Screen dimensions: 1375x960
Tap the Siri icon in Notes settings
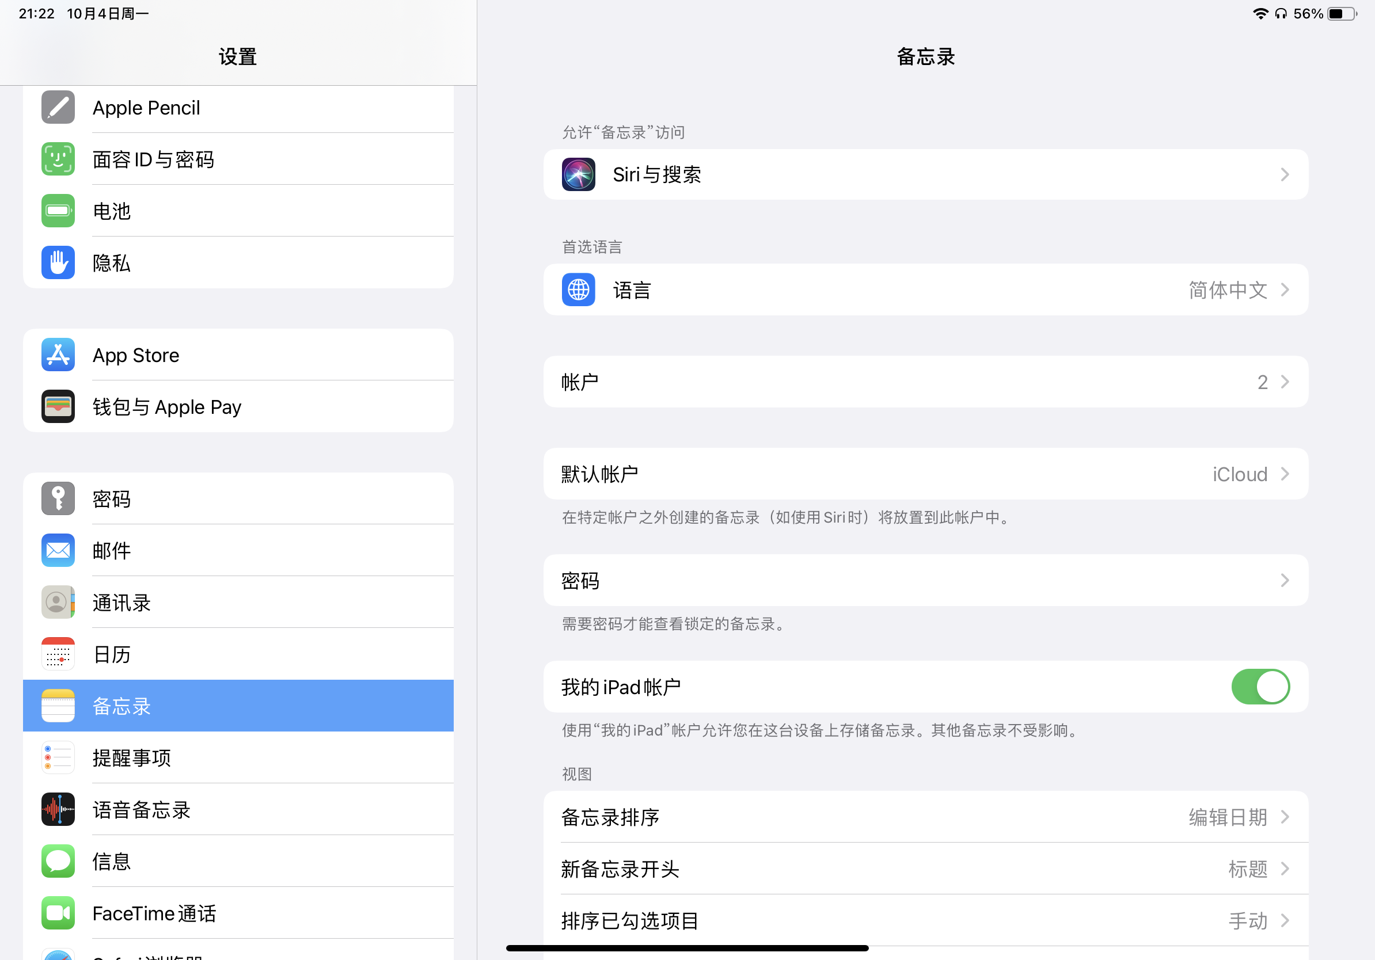(x=578, y=174)
